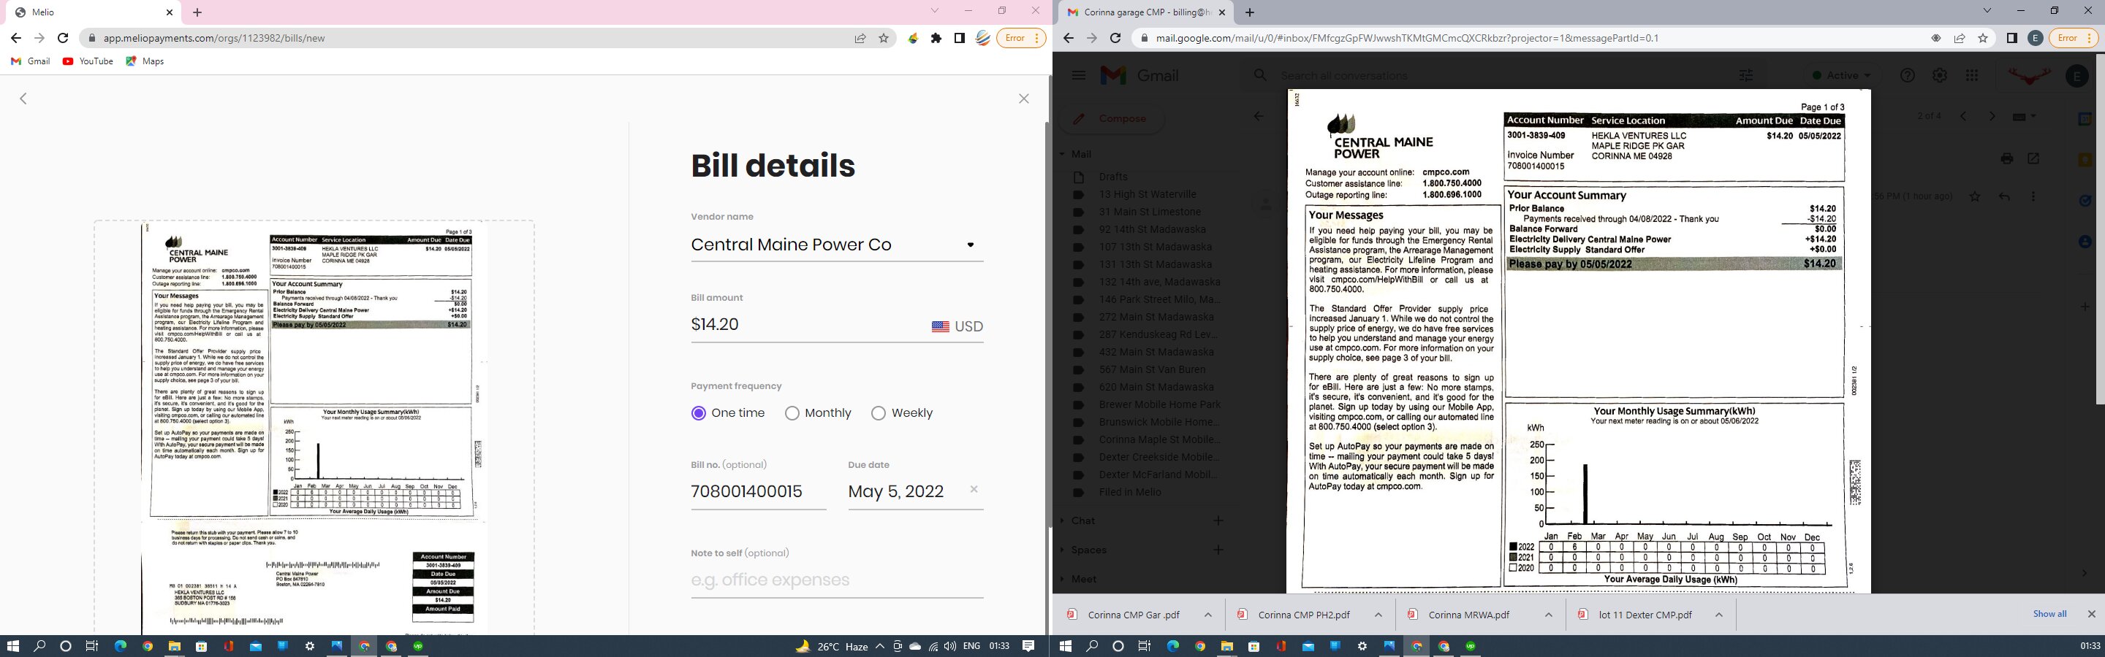Image resolution: width=2105 pixels, height=657 pixels.
Task: Select Monthly payment frequency
Action: coord(792,413)
